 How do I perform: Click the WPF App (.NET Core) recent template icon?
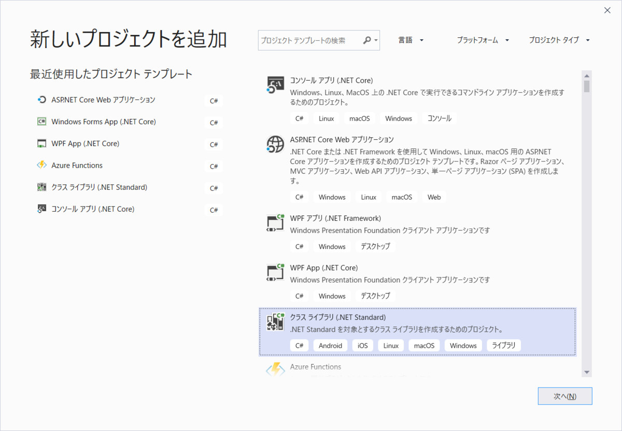point(42,143)
